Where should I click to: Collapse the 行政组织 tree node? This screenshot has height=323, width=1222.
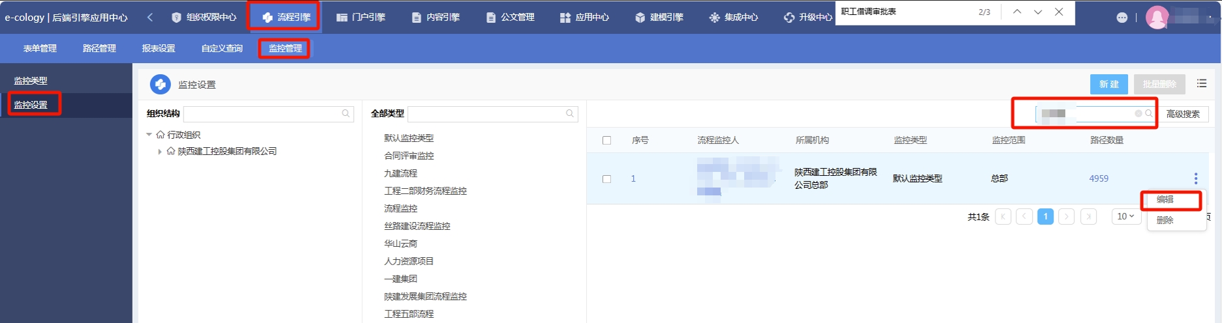pos(149,135)
